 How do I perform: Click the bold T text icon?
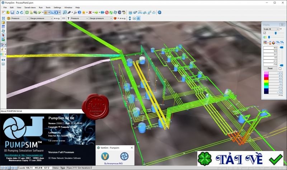(68, 18)
